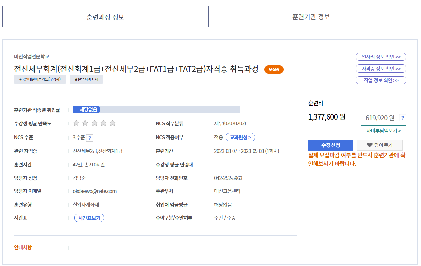Open 일자리 정보 확인 link

(381, 57)
